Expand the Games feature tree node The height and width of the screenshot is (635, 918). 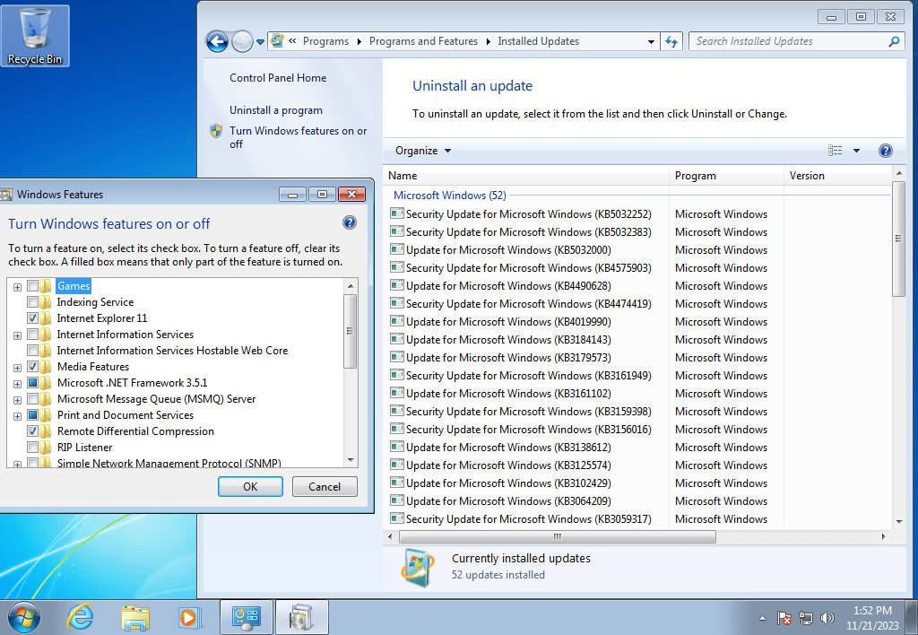click(x=18, y=287)
